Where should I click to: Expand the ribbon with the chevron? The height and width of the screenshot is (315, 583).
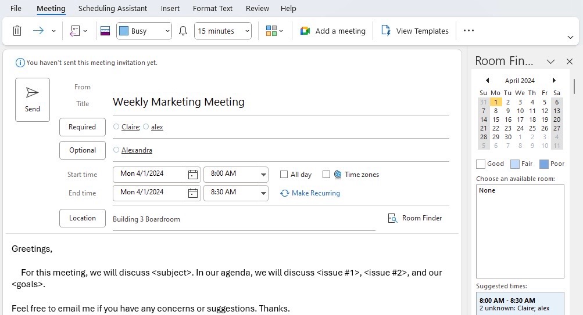pos(570,38)
